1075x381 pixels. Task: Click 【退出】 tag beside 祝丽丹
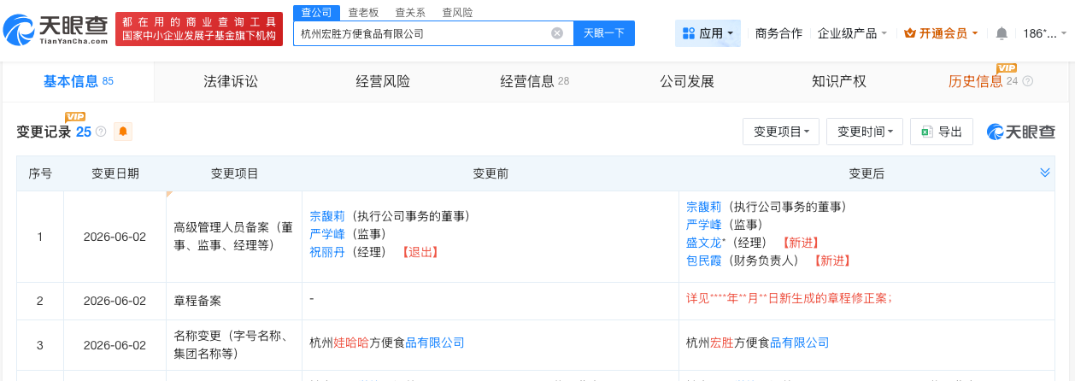coord(420,252)
